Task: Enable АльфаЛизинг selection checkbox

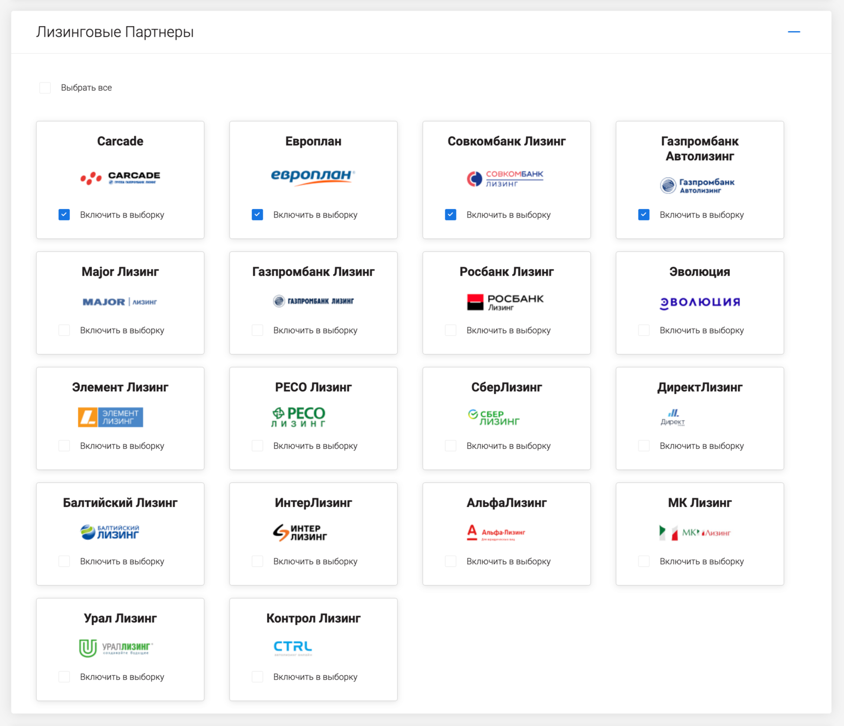Action: (x=451, y=562)
